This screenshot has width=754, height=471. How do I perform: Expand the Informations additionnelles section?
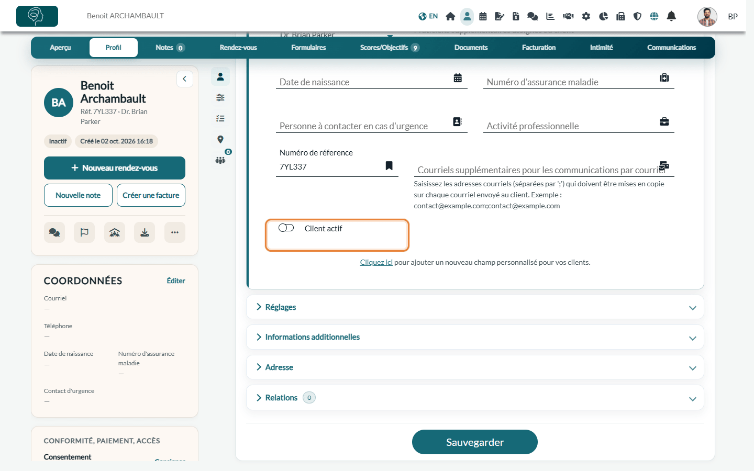[475, 337]
